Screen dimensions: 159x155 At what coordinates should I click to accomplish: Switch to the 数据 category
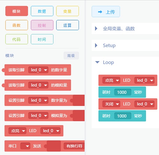[x=42, y=11]
